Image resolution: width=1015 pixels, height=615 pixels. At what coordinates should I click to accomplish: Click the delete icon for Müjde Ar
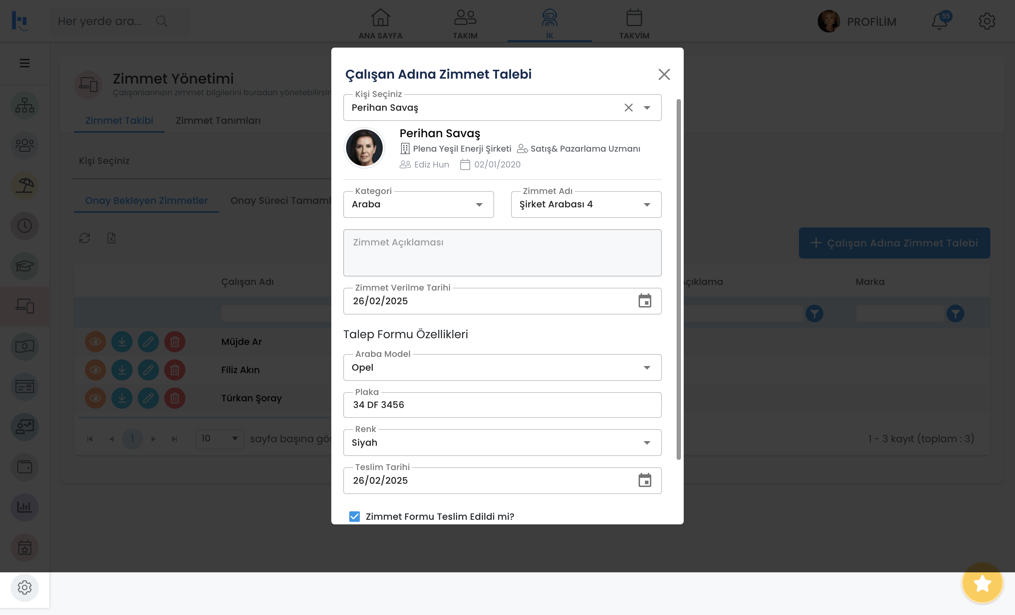(x=175, y=342)
